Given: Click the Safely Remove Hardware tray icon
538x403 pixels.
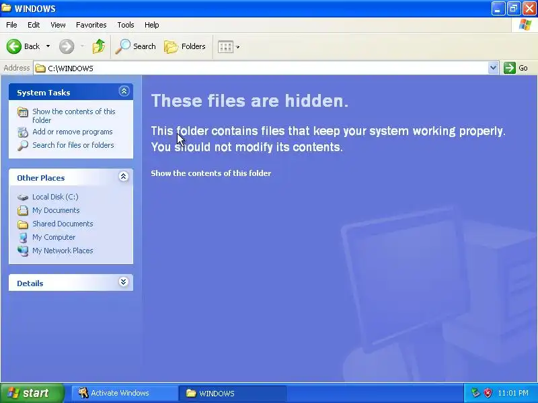Looking at the screenshot, I should tap(475, 393).
